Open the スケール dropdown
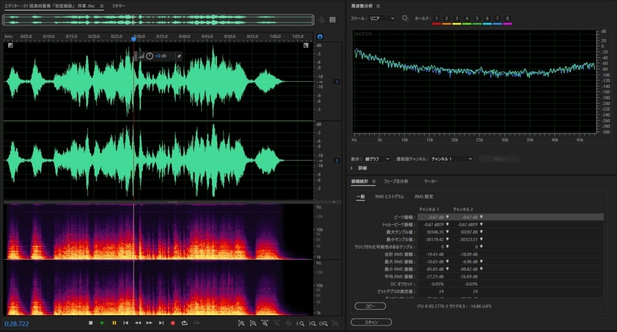Image resolution: width=617 pixels, height=332 pixels. (381, 19)
